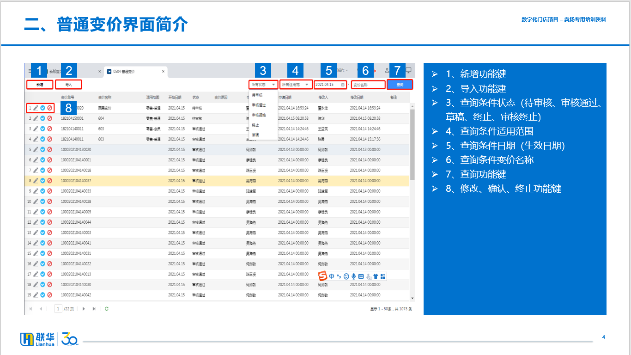Click the emoji face icon in Sogou toolbar
This screenshot has width=631, height=355.
pos(346,276)
